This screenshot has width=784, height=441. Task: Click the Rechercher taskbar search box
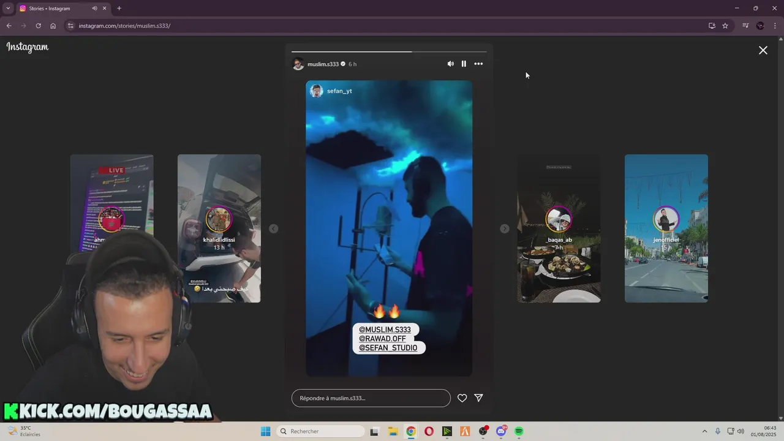tap(320, 431)
